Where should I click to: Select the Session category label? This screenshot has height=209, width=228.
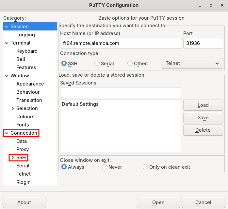(x=20, y=27)
